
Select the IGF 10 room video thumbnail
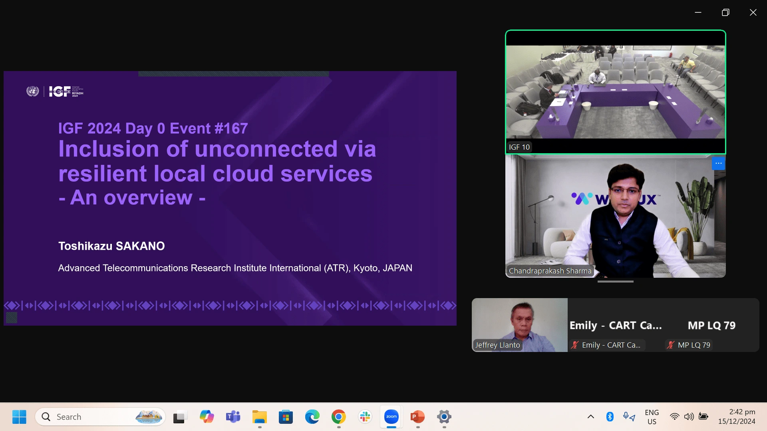pos(615,92)
